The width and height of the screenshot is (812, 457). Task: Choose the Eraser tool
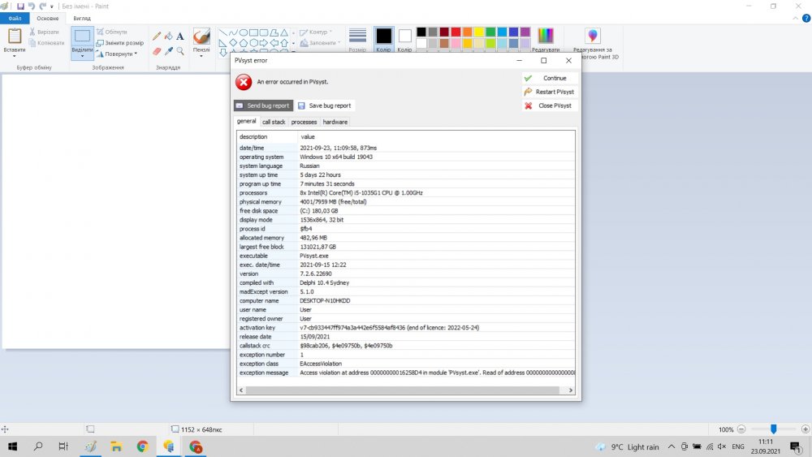coord(157,50)
